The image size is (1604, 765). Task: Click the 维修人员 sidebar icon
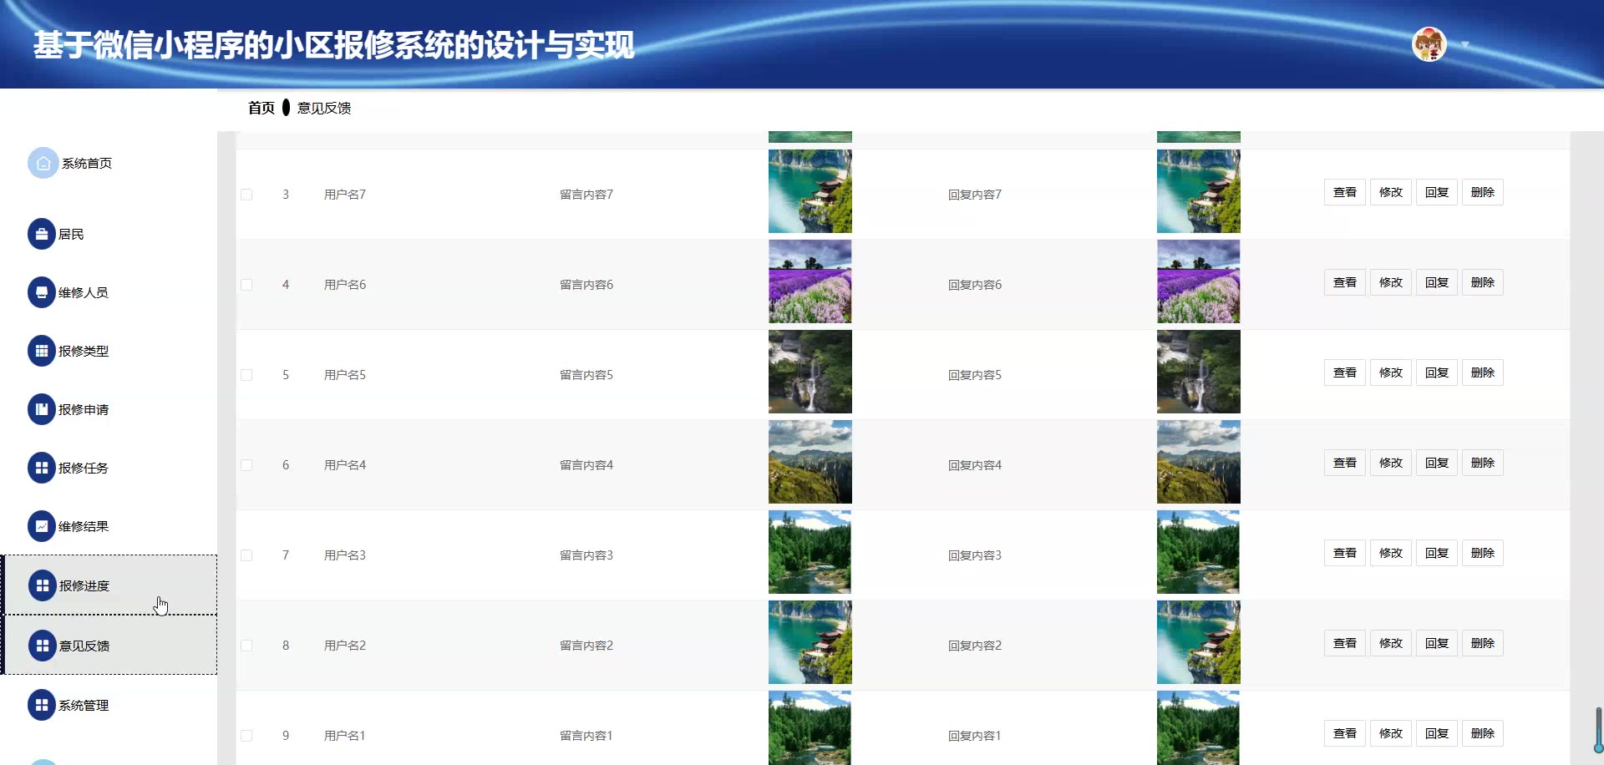(42, 292)
